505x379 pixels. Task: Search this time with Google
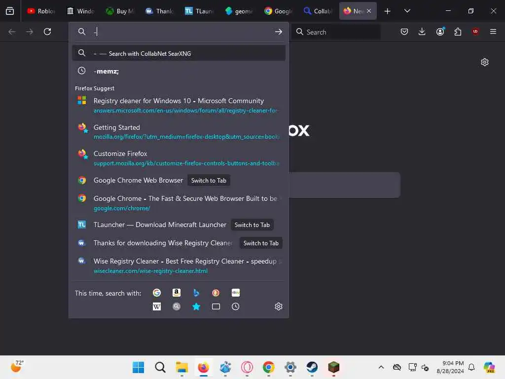click(x=157, y=293)
